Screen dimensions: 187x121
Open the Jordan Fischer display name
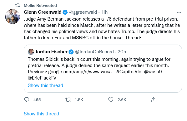[51, 52]
